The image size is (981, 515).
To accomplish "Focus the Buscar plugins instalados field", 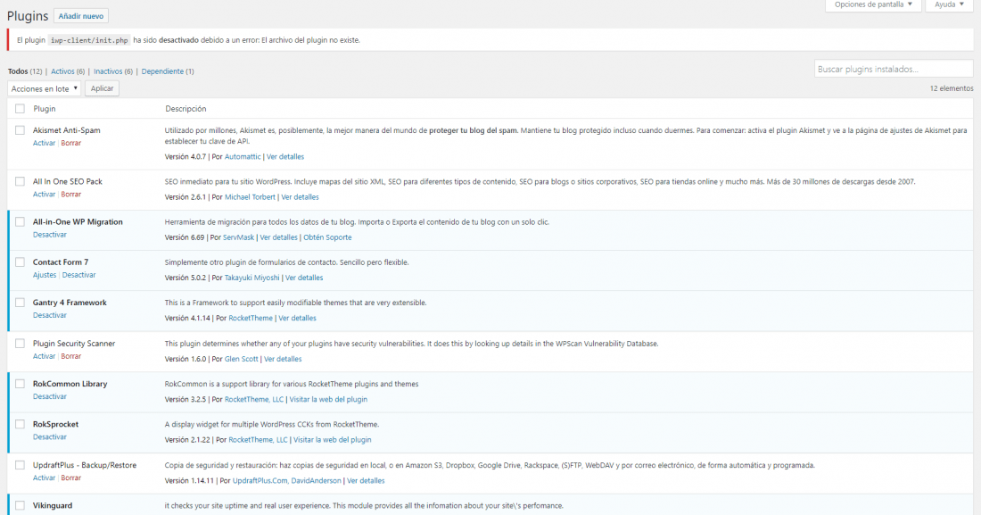I will [894, 69].
